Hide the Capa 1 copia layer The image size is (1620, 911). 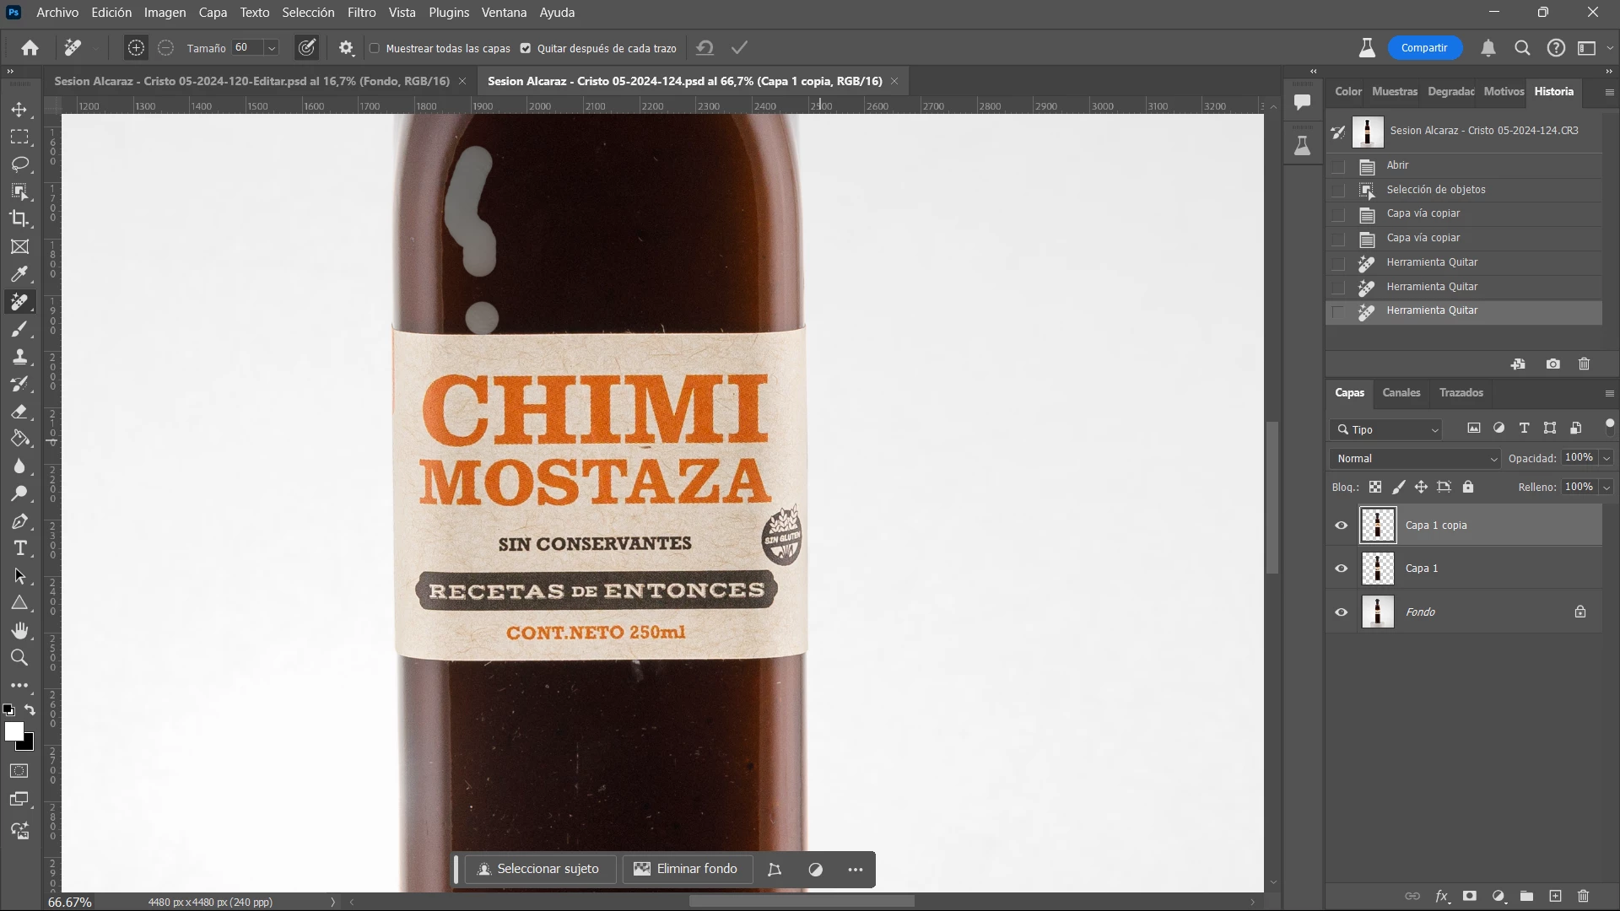pyautogui.click(x=1341, y=526)
